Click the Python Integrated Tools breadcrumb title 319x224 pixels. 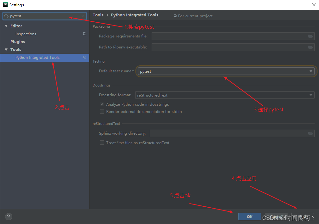tap(135, 15)
